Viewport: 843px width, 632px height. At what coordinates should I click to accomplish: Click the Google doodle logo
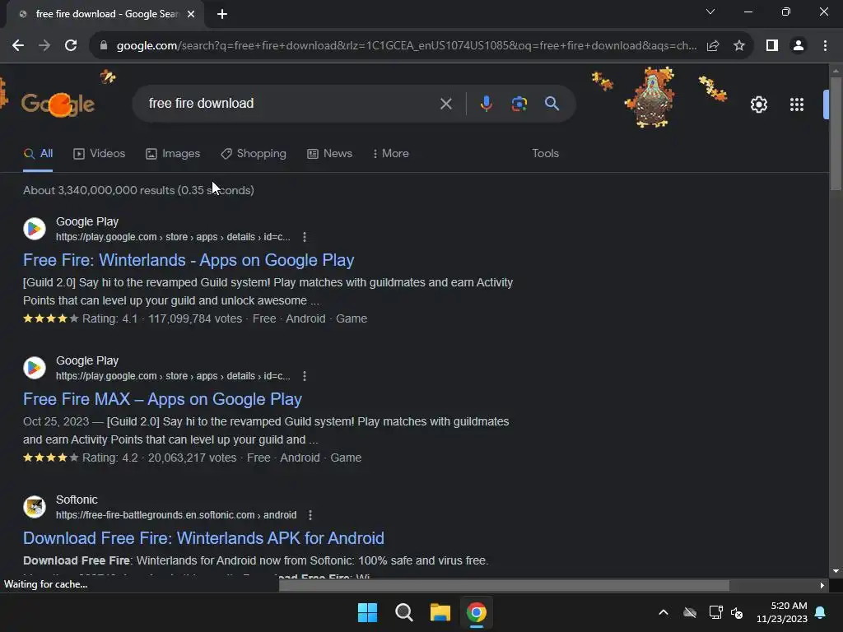[x=58, y=103]
